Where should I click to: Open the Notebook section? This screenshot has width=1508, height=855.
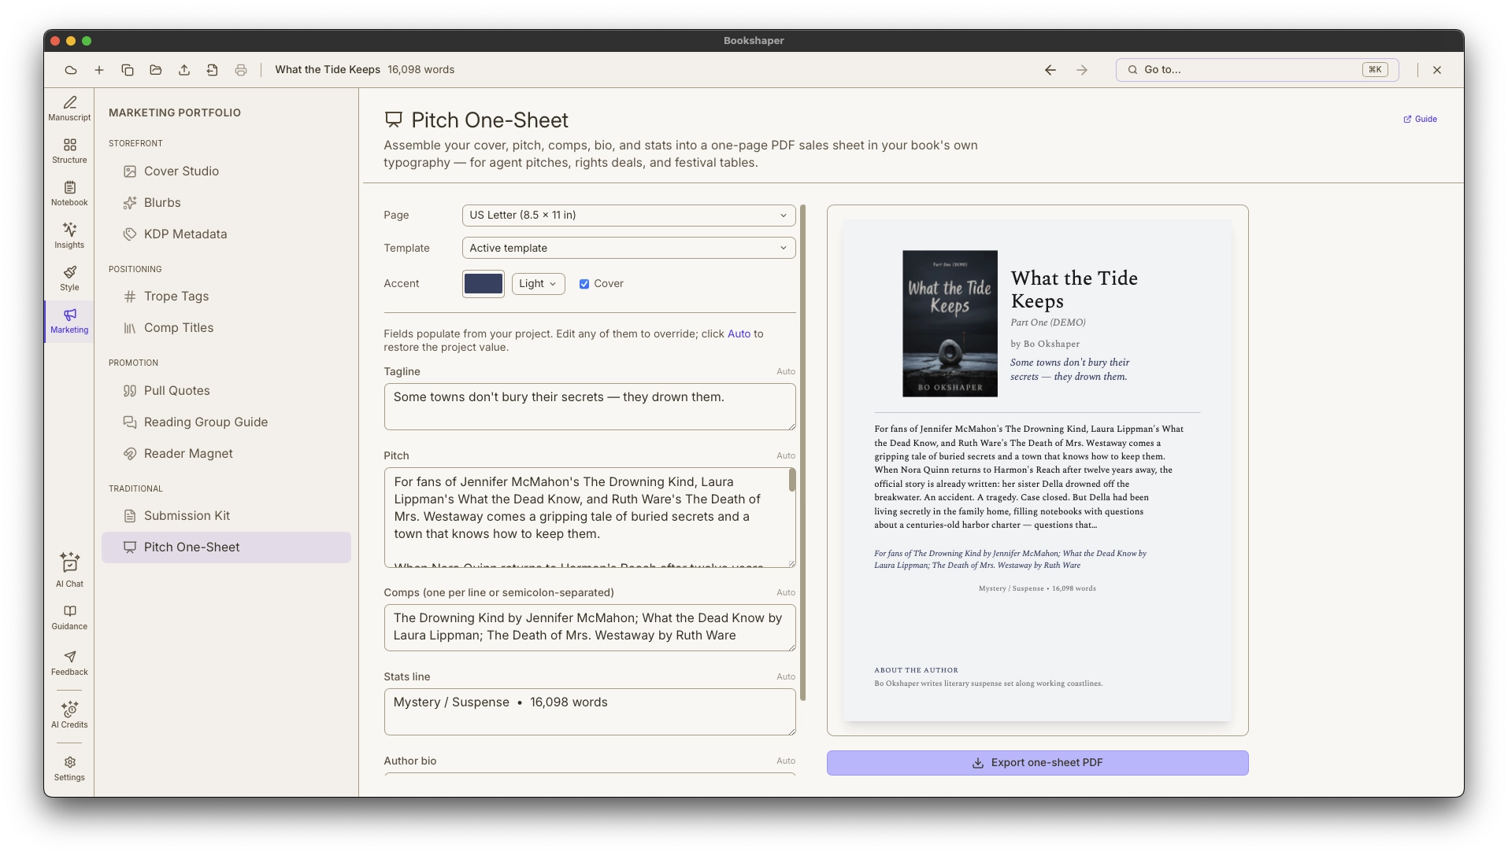(x=69, y=193)
